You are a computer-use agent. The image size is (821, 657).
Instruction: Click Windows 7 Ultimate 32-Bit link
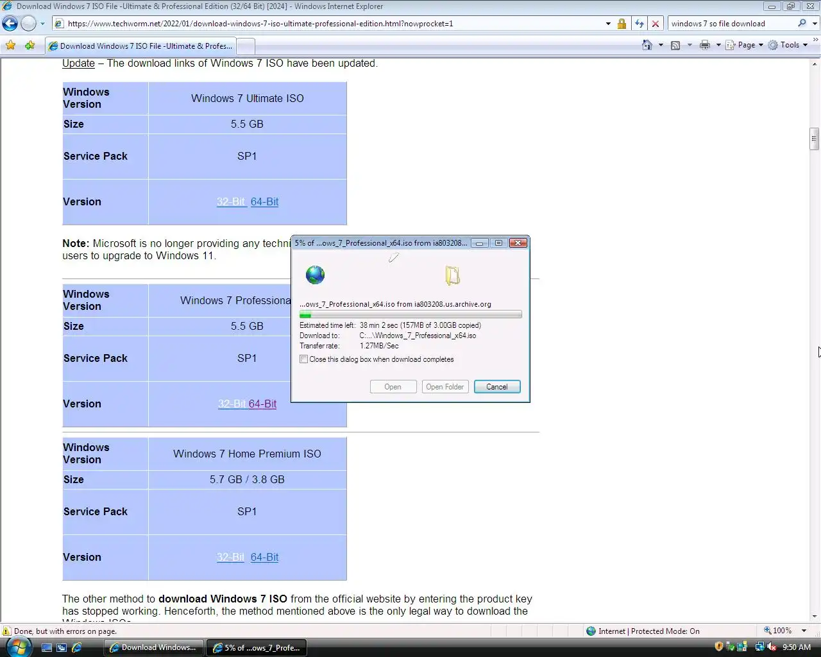pos(231,201)
